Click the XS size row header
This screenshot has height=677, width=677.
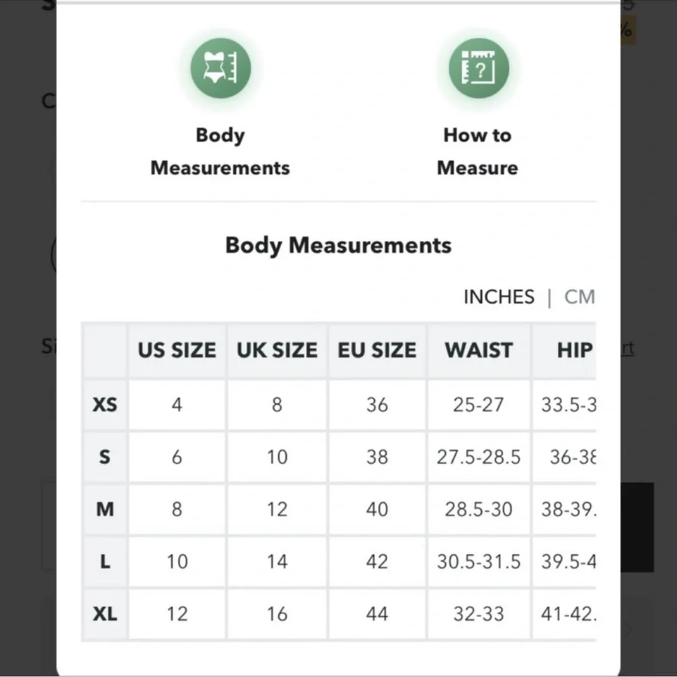(x=105, y=405)
